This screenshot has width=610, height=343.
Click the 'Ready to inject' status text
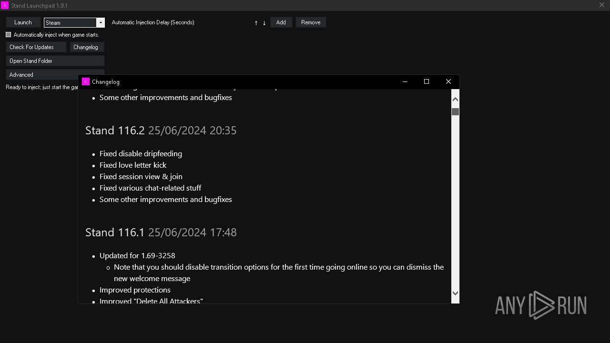coord(42,87)
